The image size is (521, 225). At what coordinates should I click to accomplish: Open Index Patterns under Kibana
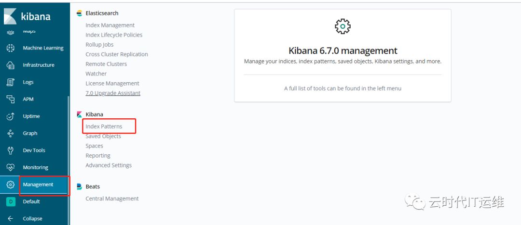[x=104, y=126]
